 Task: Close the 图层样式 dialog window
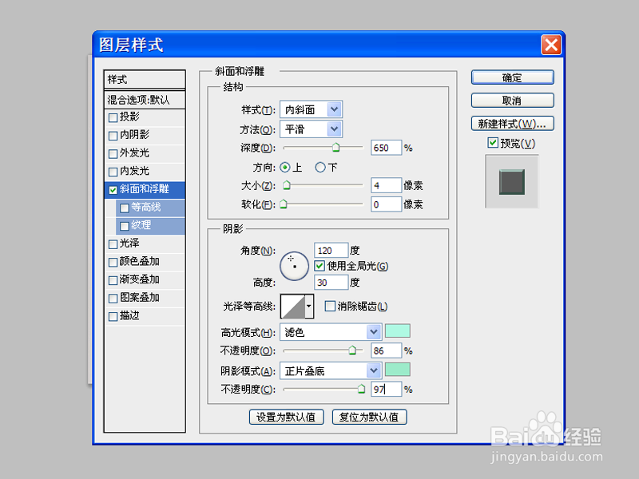pyautogui.click(x=551, y=45)
